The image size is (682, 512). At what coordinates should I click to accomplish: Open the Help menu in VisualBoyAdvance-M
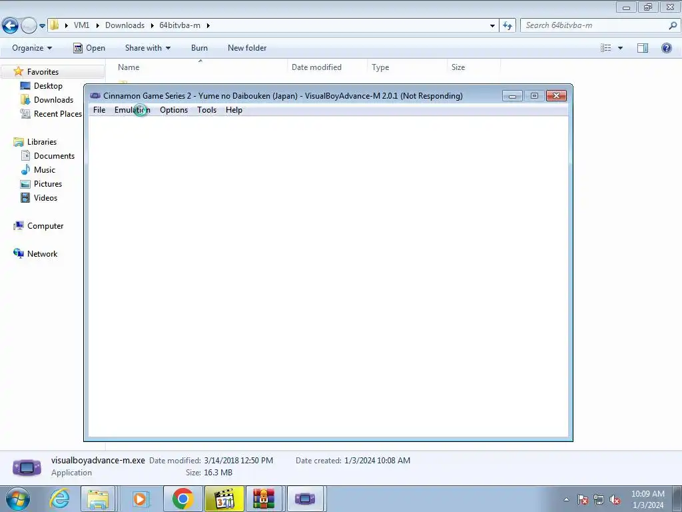pos(234,110)
